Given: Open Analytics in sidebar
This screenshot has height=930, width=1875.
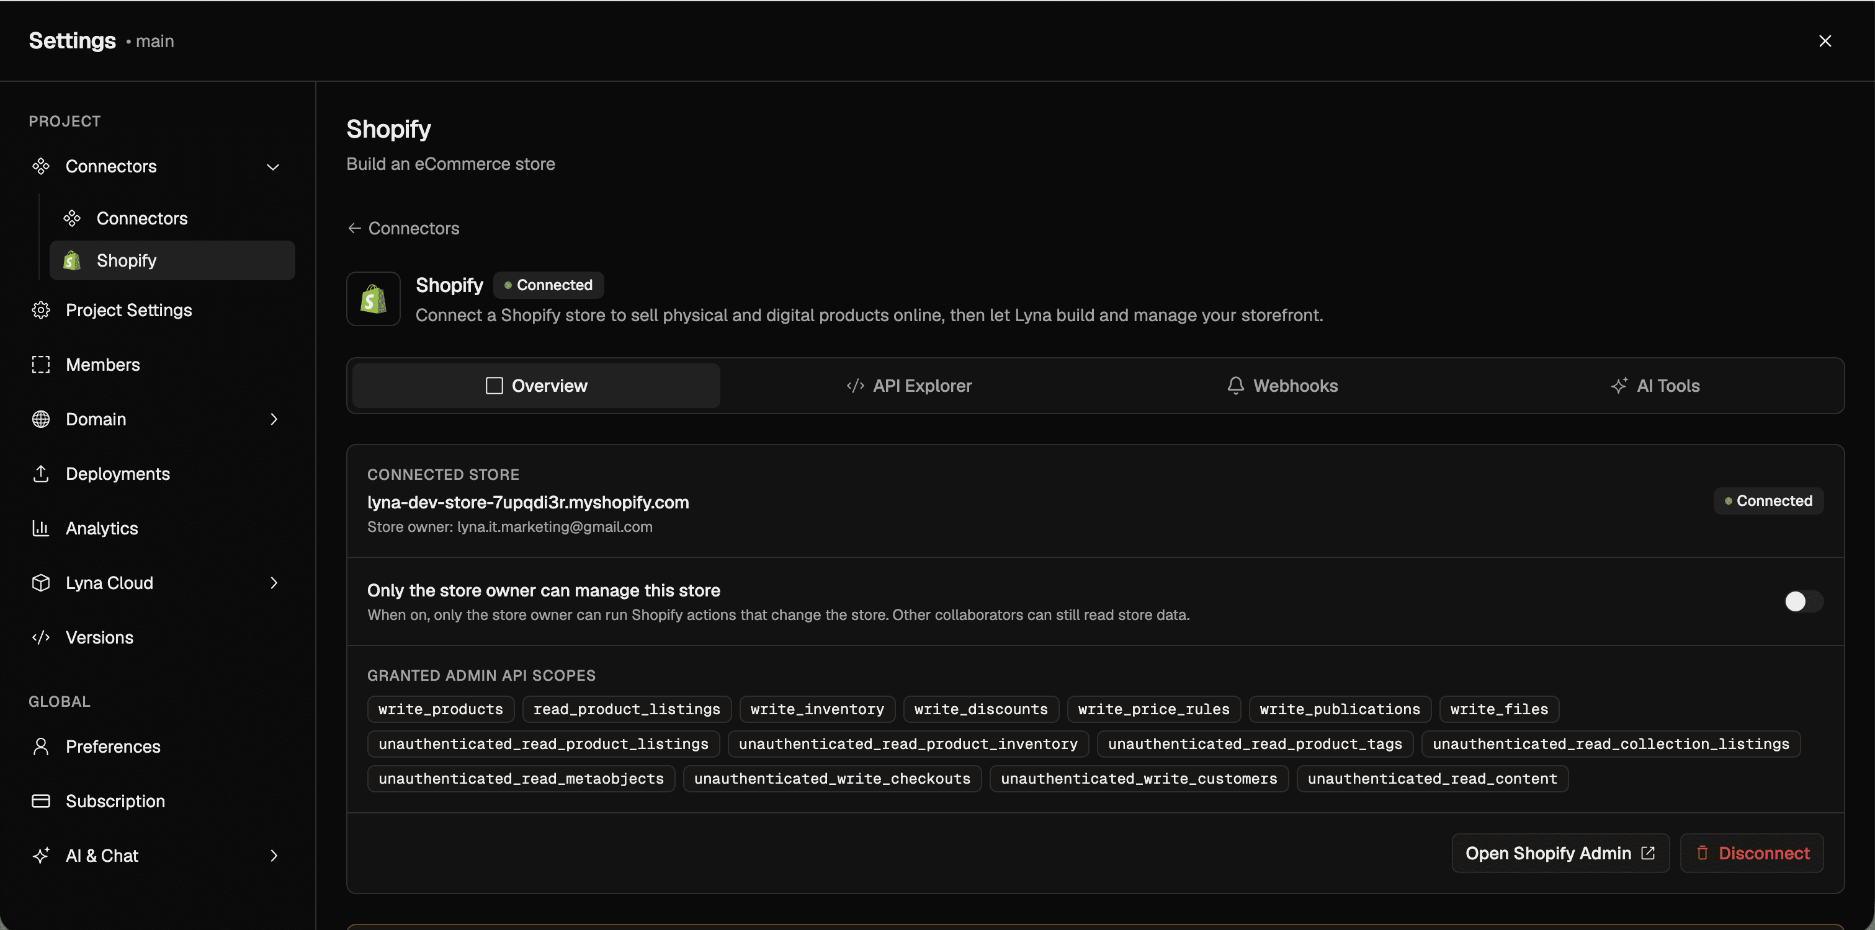Looking at the screenshot, I should pyautogui.click(x=102, y=529).
